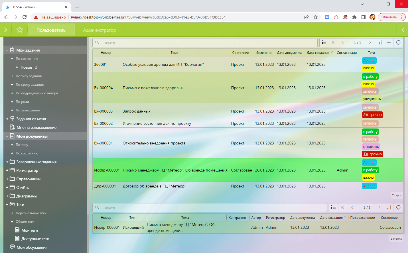This screenshot has height=253, width=408.
Task: Click the Chrome 'Обновить' button
Action: pos(389,17)
